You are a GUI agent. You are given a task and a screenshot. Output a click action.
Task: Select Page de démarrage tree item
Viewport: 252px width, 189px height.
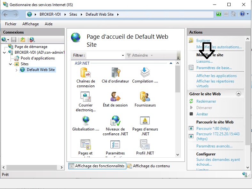(31, 47)
